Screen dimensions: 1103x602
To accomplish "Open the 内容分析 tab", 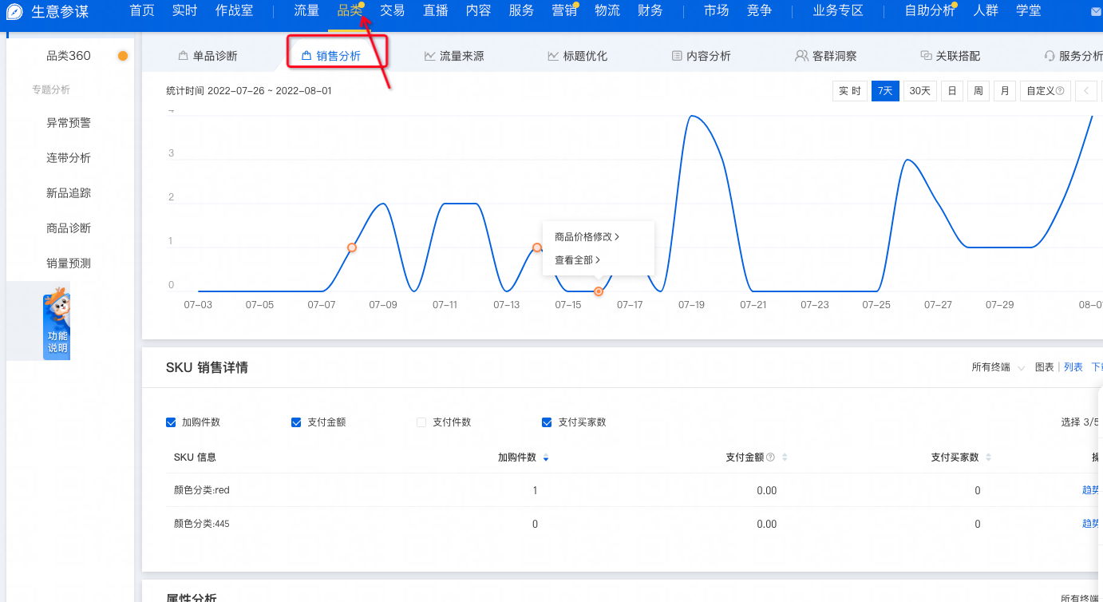I will (702, 56).
